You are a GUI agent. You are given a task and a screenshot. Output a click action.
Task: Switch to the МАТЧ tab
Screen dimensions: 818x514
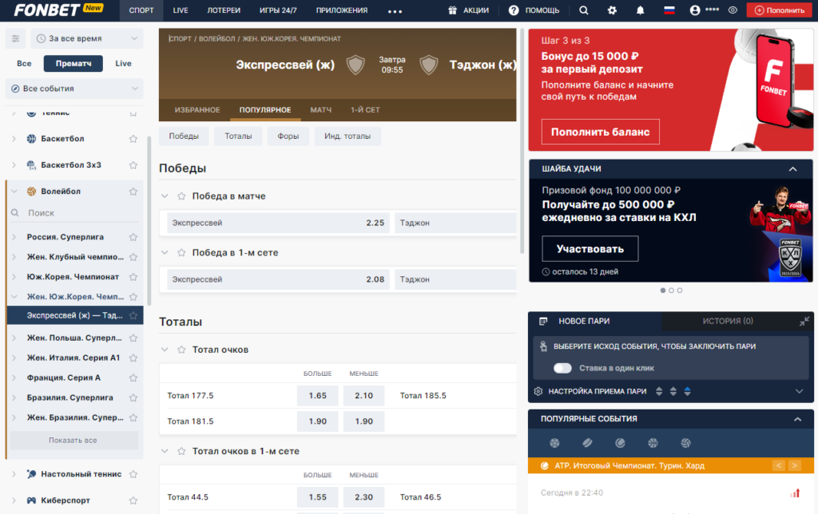[x=321, y=110]
